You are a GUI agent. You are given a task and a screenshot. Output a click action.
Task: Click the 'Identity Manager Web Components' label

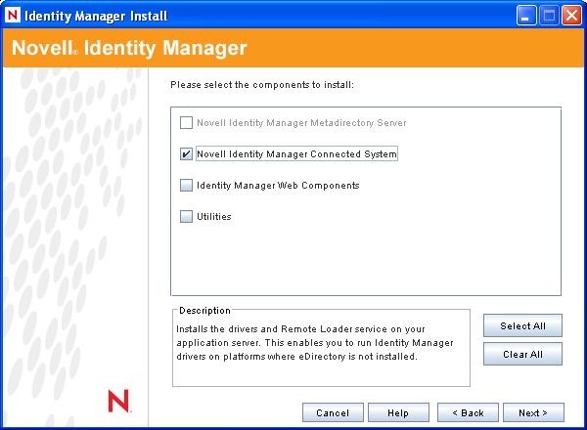point(278,186)
